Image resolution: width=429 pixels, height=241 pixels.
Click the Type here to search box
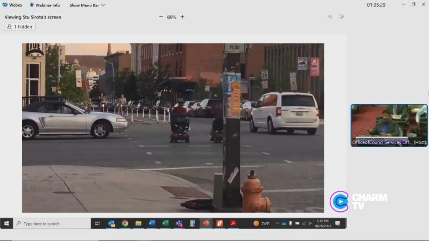click(52, 223)
